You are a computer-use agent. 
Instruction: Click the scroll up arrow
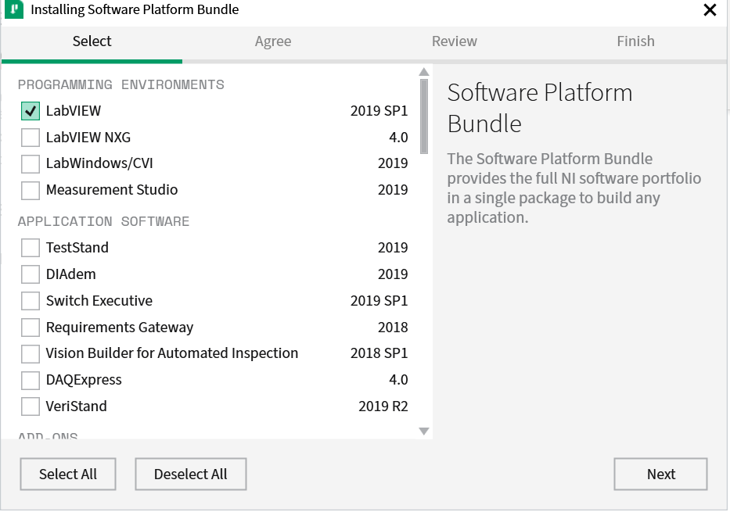tap(423, 72)
